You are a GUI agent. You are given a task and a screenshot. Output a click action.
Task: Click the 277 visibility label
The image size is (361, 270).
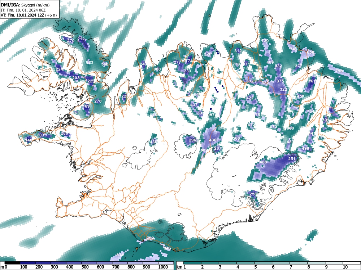pos(177,62)
